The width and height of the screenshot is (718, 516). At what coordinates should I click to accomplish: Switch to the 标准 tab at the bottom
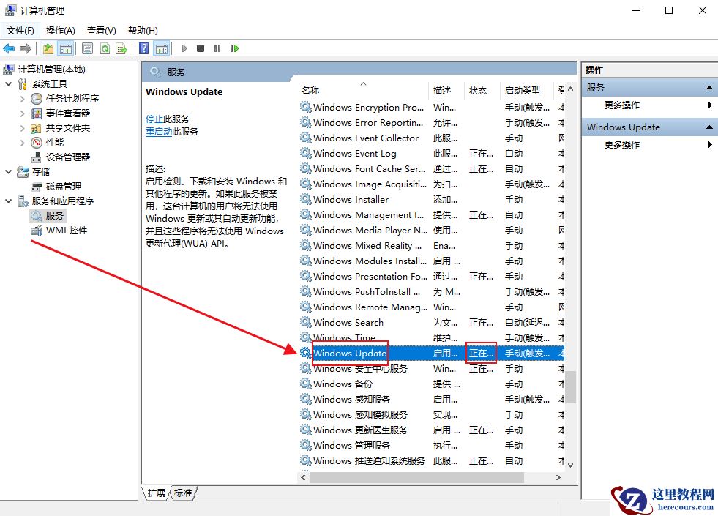pyautogui.click(x=182, y=493)
